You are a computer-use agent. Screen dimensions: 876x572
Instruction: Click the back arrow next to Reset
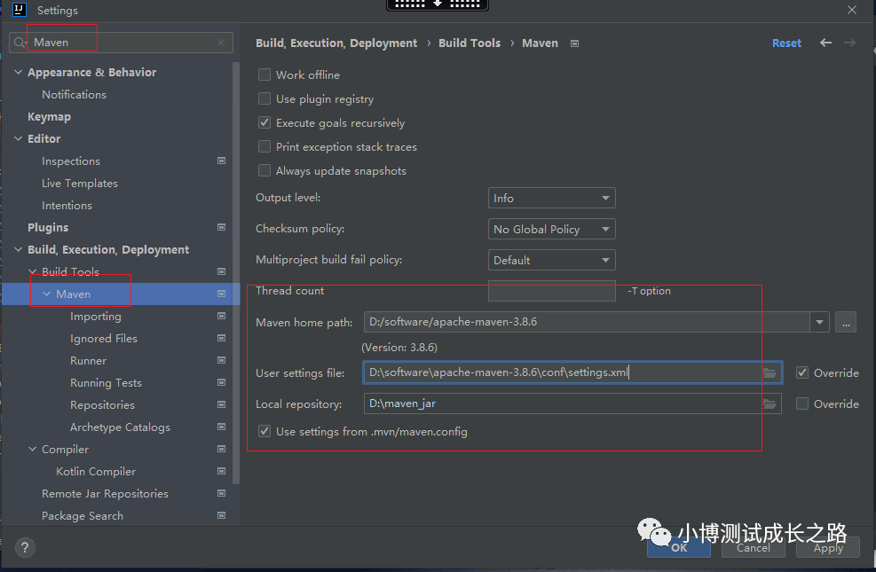click(825, 43)
